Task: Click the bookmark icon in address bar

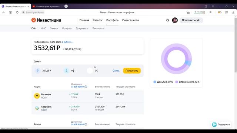Action: pos(210,12)
